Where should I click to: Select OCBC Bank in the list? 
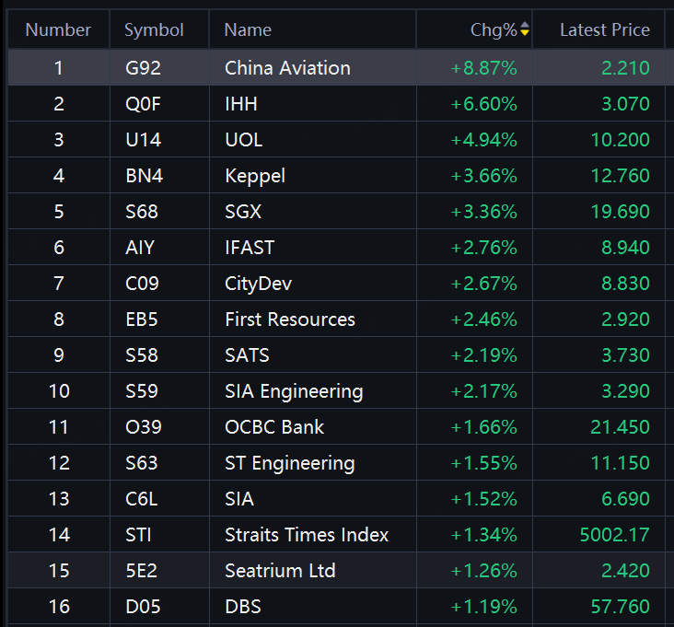pos(274,427)
